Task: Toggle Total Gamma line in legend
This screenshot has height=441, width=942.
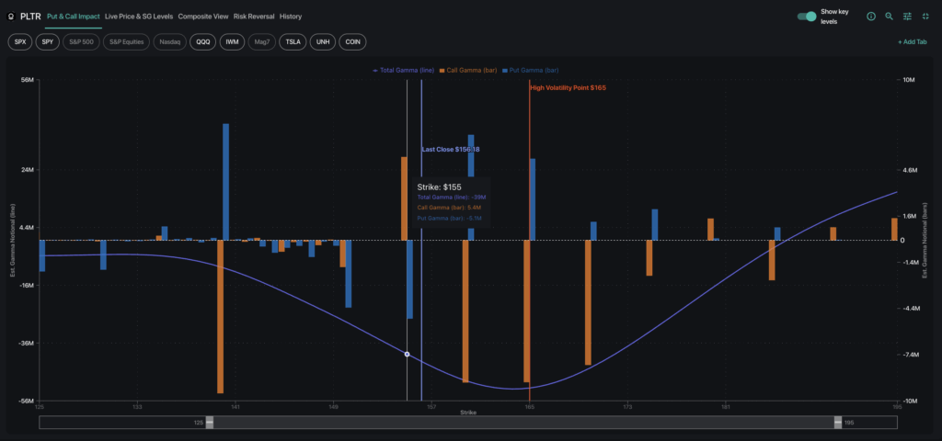Action: pyautogui.click(x=404, y=70)
